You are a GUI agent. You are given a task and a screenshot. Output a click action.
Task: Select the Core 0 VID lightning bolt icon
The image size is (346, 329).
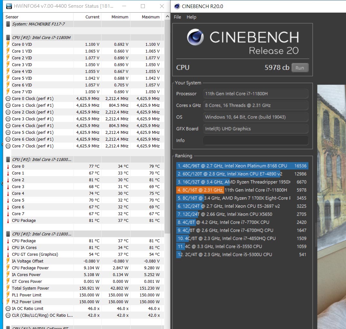pos(8,45)
